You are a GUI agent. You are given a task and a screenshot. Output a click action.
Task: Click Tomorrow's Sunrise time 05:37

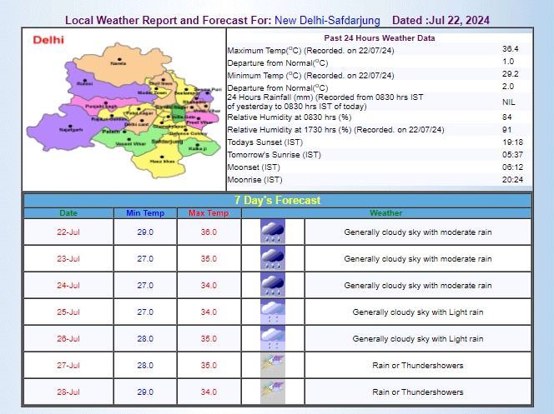click(512, 154)
